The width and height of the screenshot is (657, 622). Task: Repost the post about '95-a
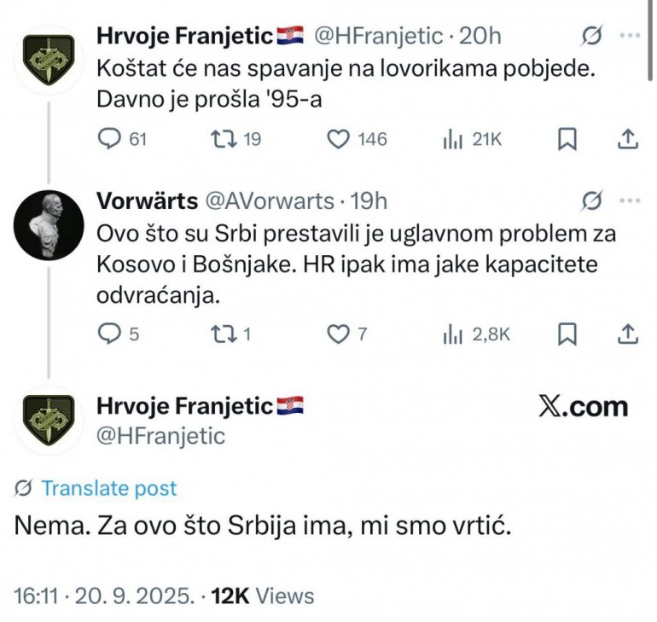pos(222,140)
